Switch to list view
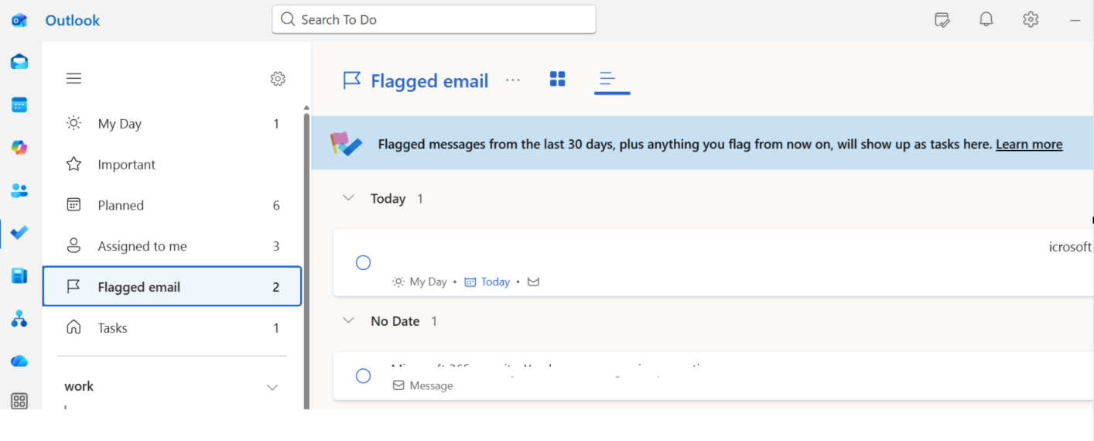The height and width of the screenshot is (441, 1094). click(608, 79)
